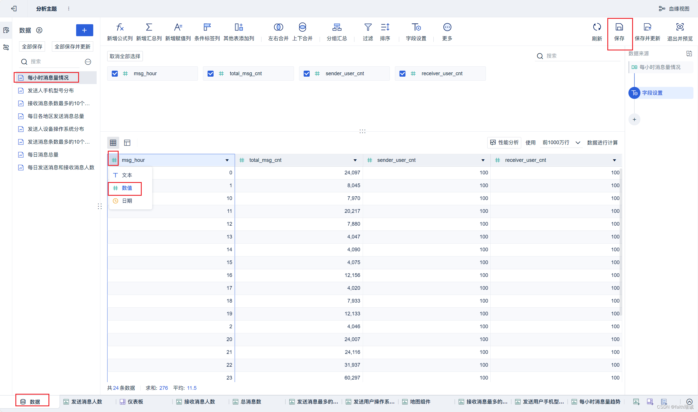Open the sender_user_cnt column dropdown arrow
Screen dimensions: 698x412
[483, 160]
